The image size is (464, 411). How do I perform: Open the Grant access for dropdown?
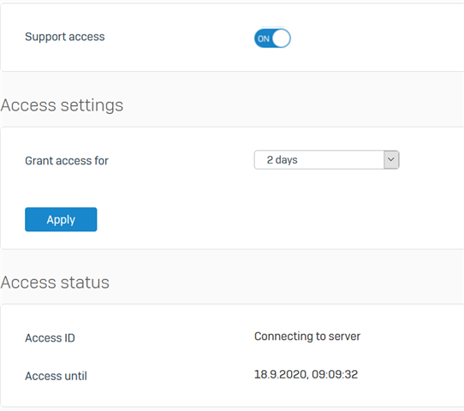pos(326,160)
